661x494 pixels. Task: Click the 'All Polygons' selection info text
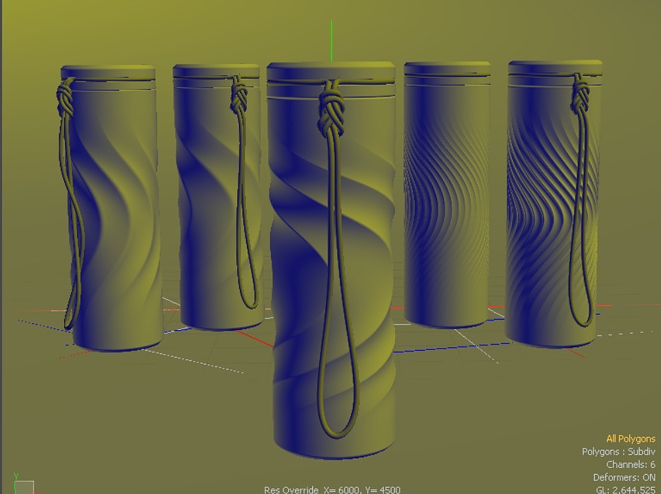pyautogui.click(x=631, y=439)
